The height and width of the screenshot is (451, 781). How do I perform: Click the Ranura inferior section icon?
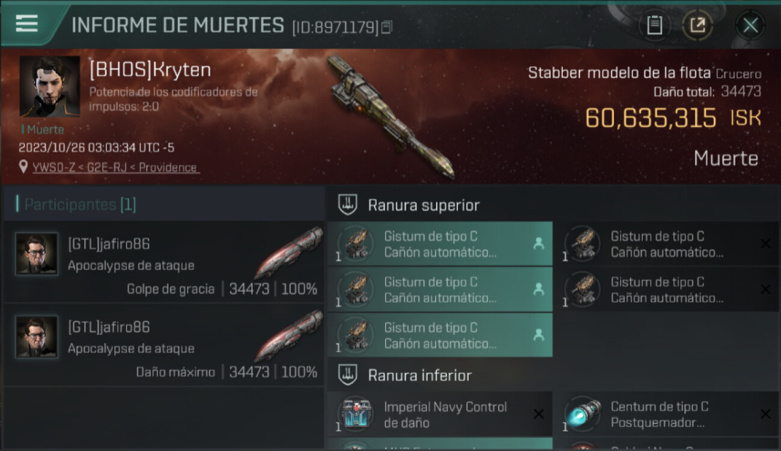pos(348,375)
